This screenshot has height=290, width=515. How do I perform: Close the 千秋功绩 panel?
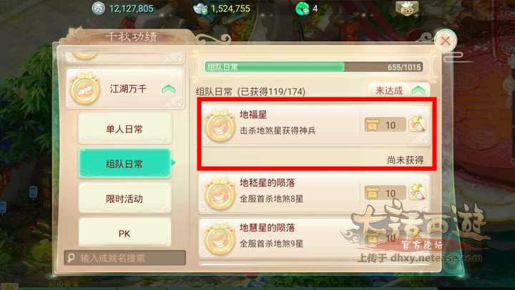(446, 41)
